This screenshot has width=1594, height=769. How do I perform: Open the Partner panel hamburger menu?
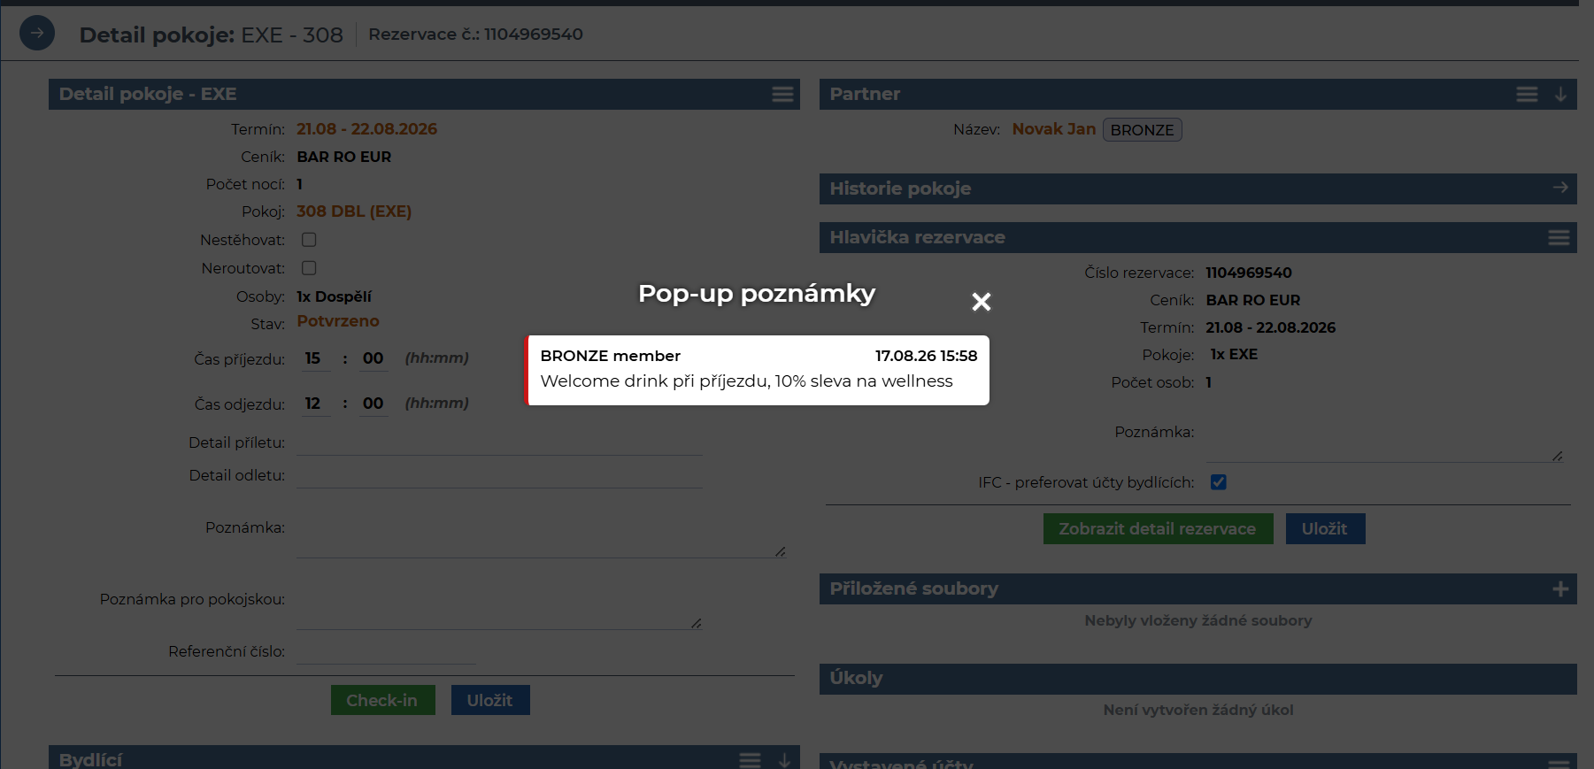1527,94
